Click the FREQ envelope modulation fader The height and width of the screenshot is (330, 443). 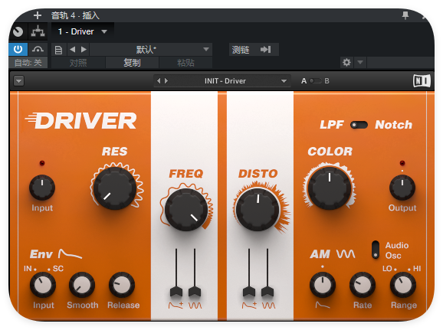176,292
